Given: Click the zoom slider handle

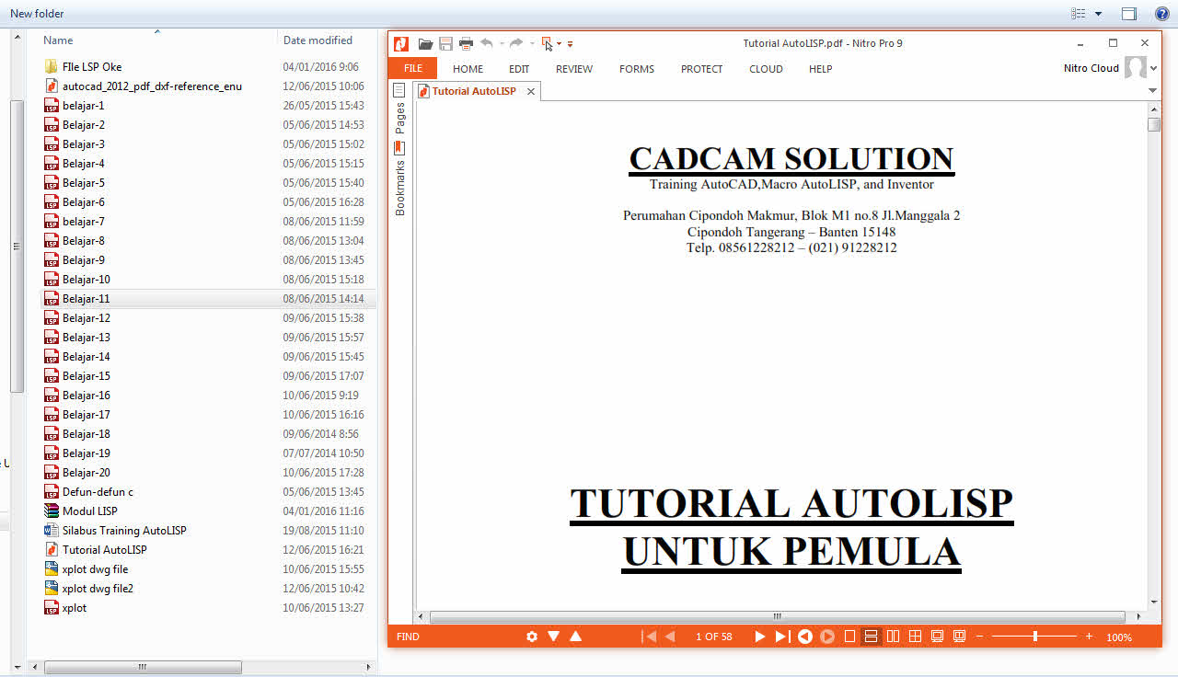Looking at the screenshot, I should pos(1035,637).
